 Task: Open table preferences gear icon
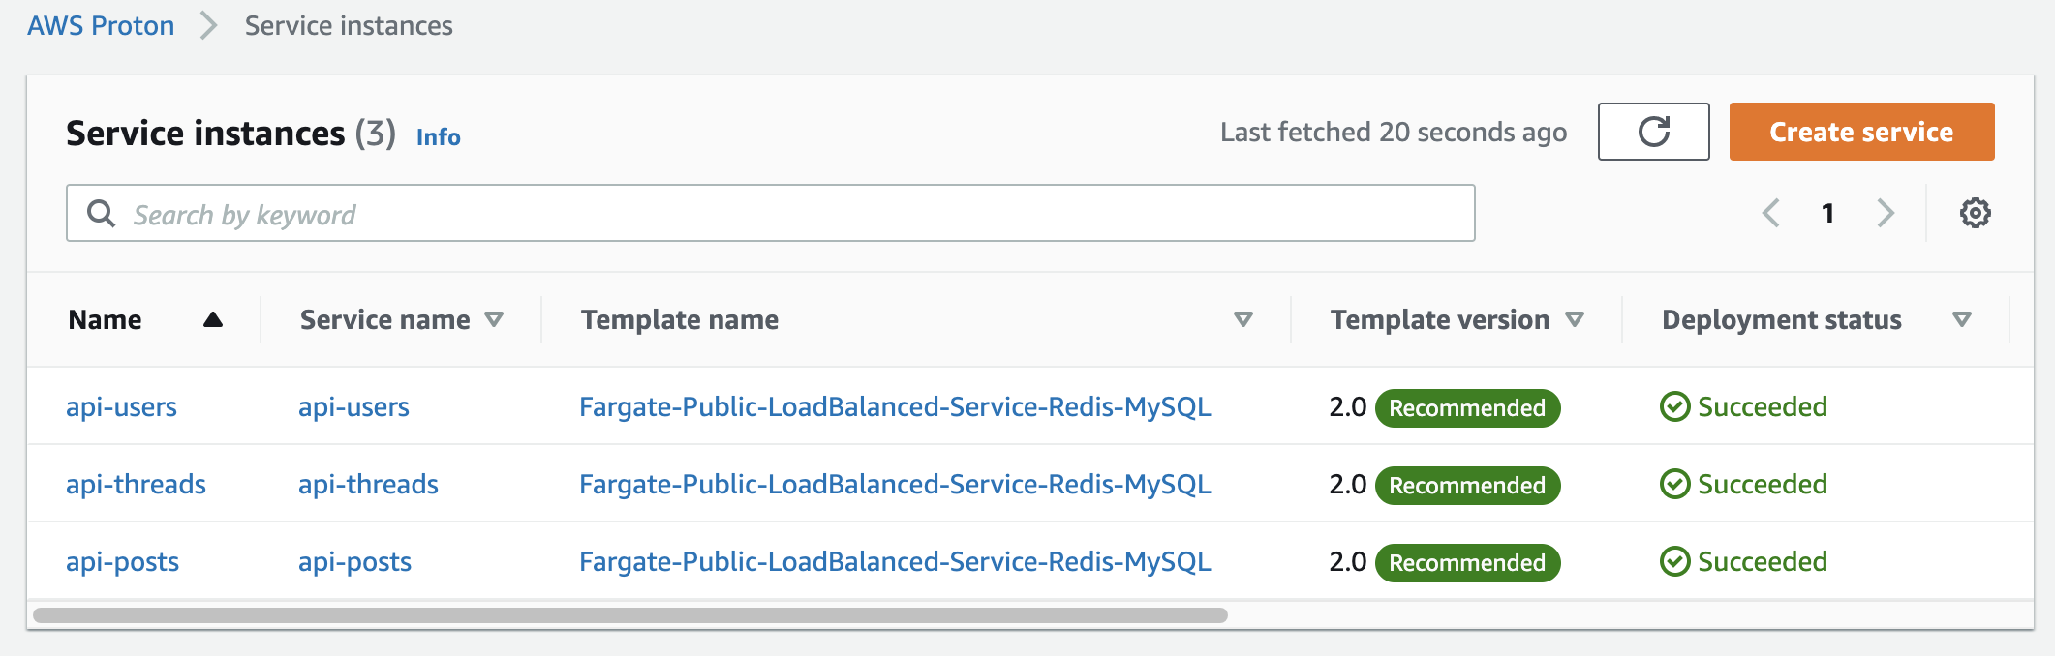1975,213
